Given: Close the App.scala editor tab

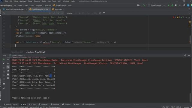Looking at the screenshot, I should click(x=64, y=9).
